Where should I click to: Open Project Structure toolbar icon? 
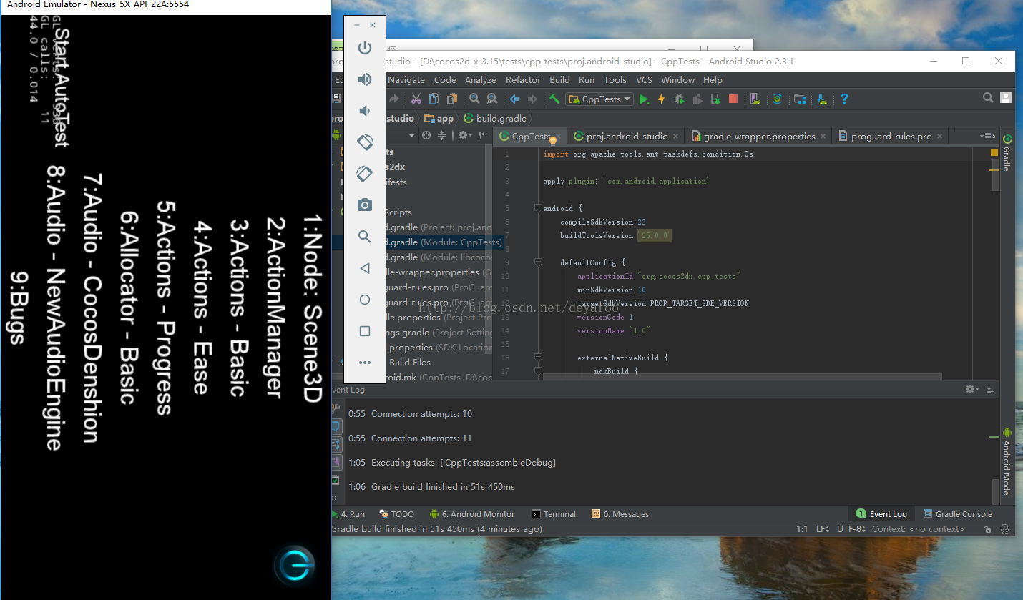[800, 99]
